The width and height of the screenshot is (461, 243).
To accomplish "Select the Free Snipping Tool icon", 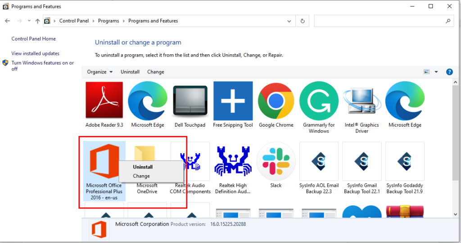I will 233,101.
